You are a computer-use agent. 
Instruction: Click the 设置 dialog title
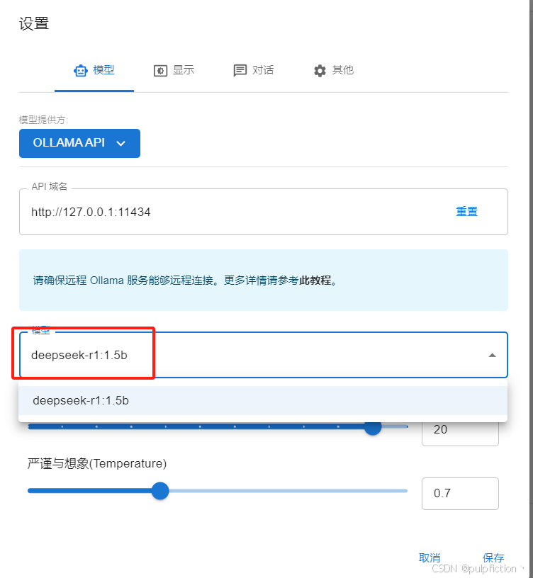tap(34, 23)
